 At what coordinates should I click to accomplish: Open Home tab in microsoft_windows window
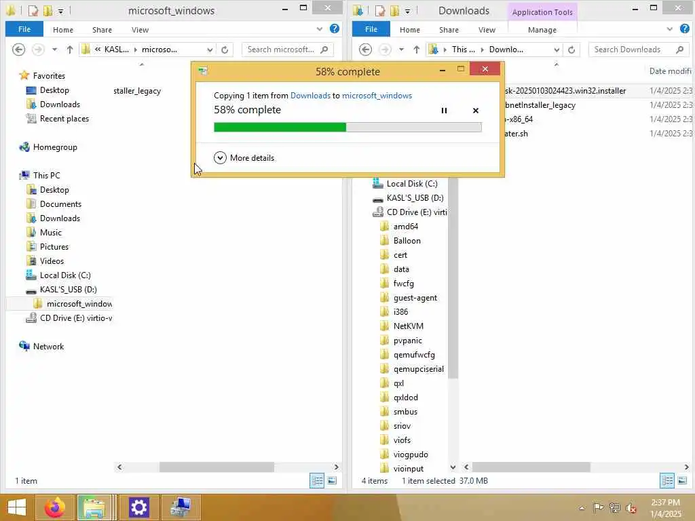[x=63, y=30]
